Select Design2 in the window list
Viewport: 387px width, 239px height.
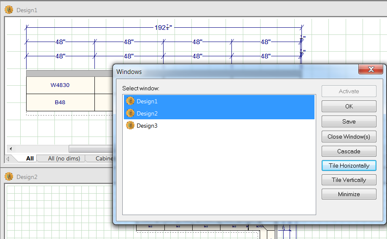click(219, 113)
